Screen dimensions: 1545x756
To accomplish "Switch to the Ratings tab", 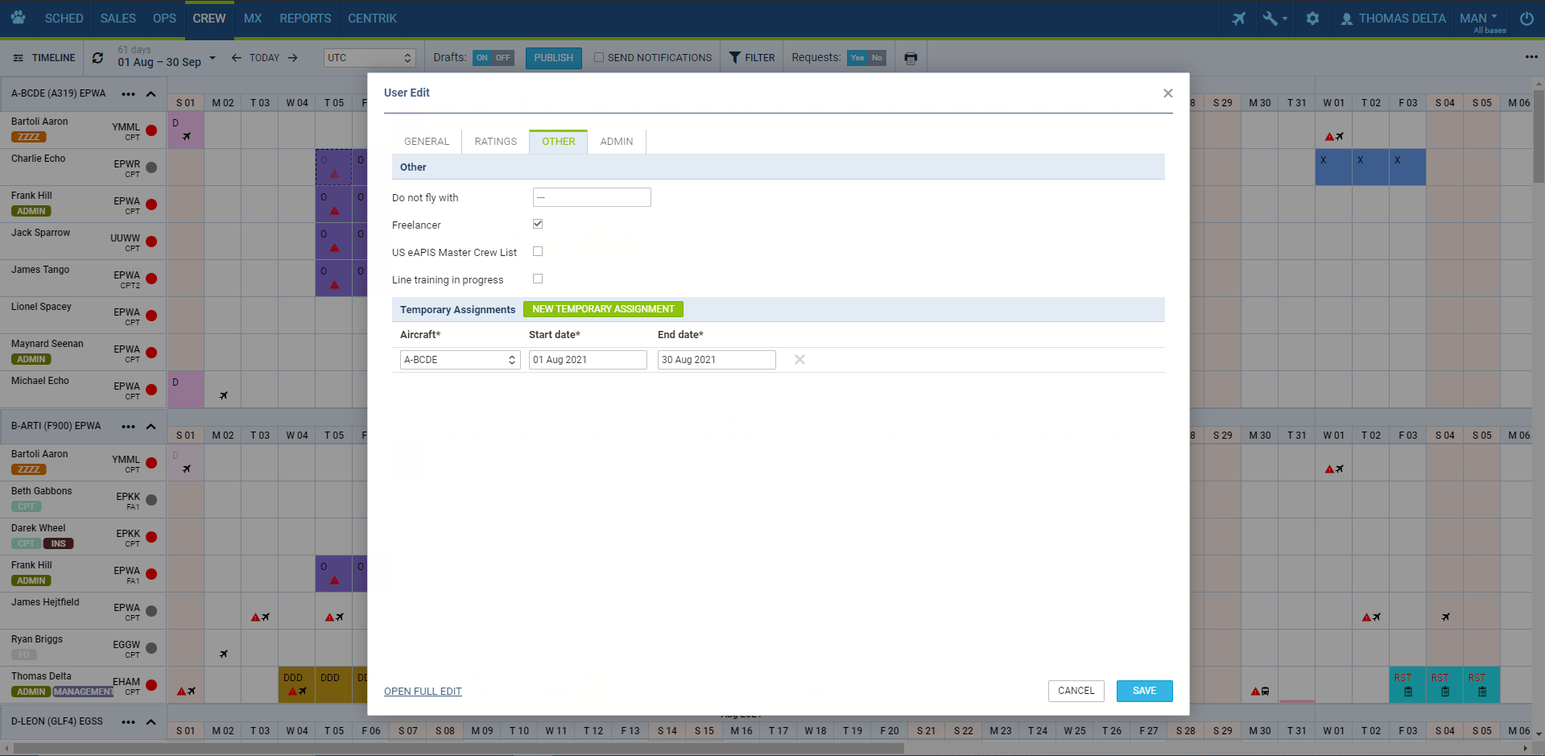I will [495, 142].
